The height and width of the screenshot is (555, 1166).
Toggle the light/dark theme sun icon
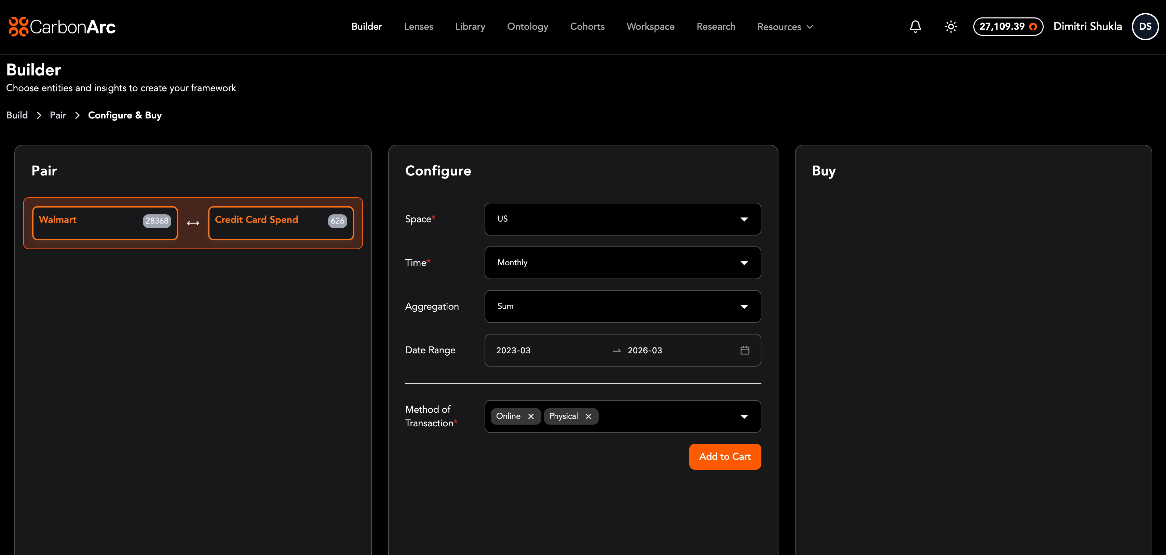click(x=951, y=27)
